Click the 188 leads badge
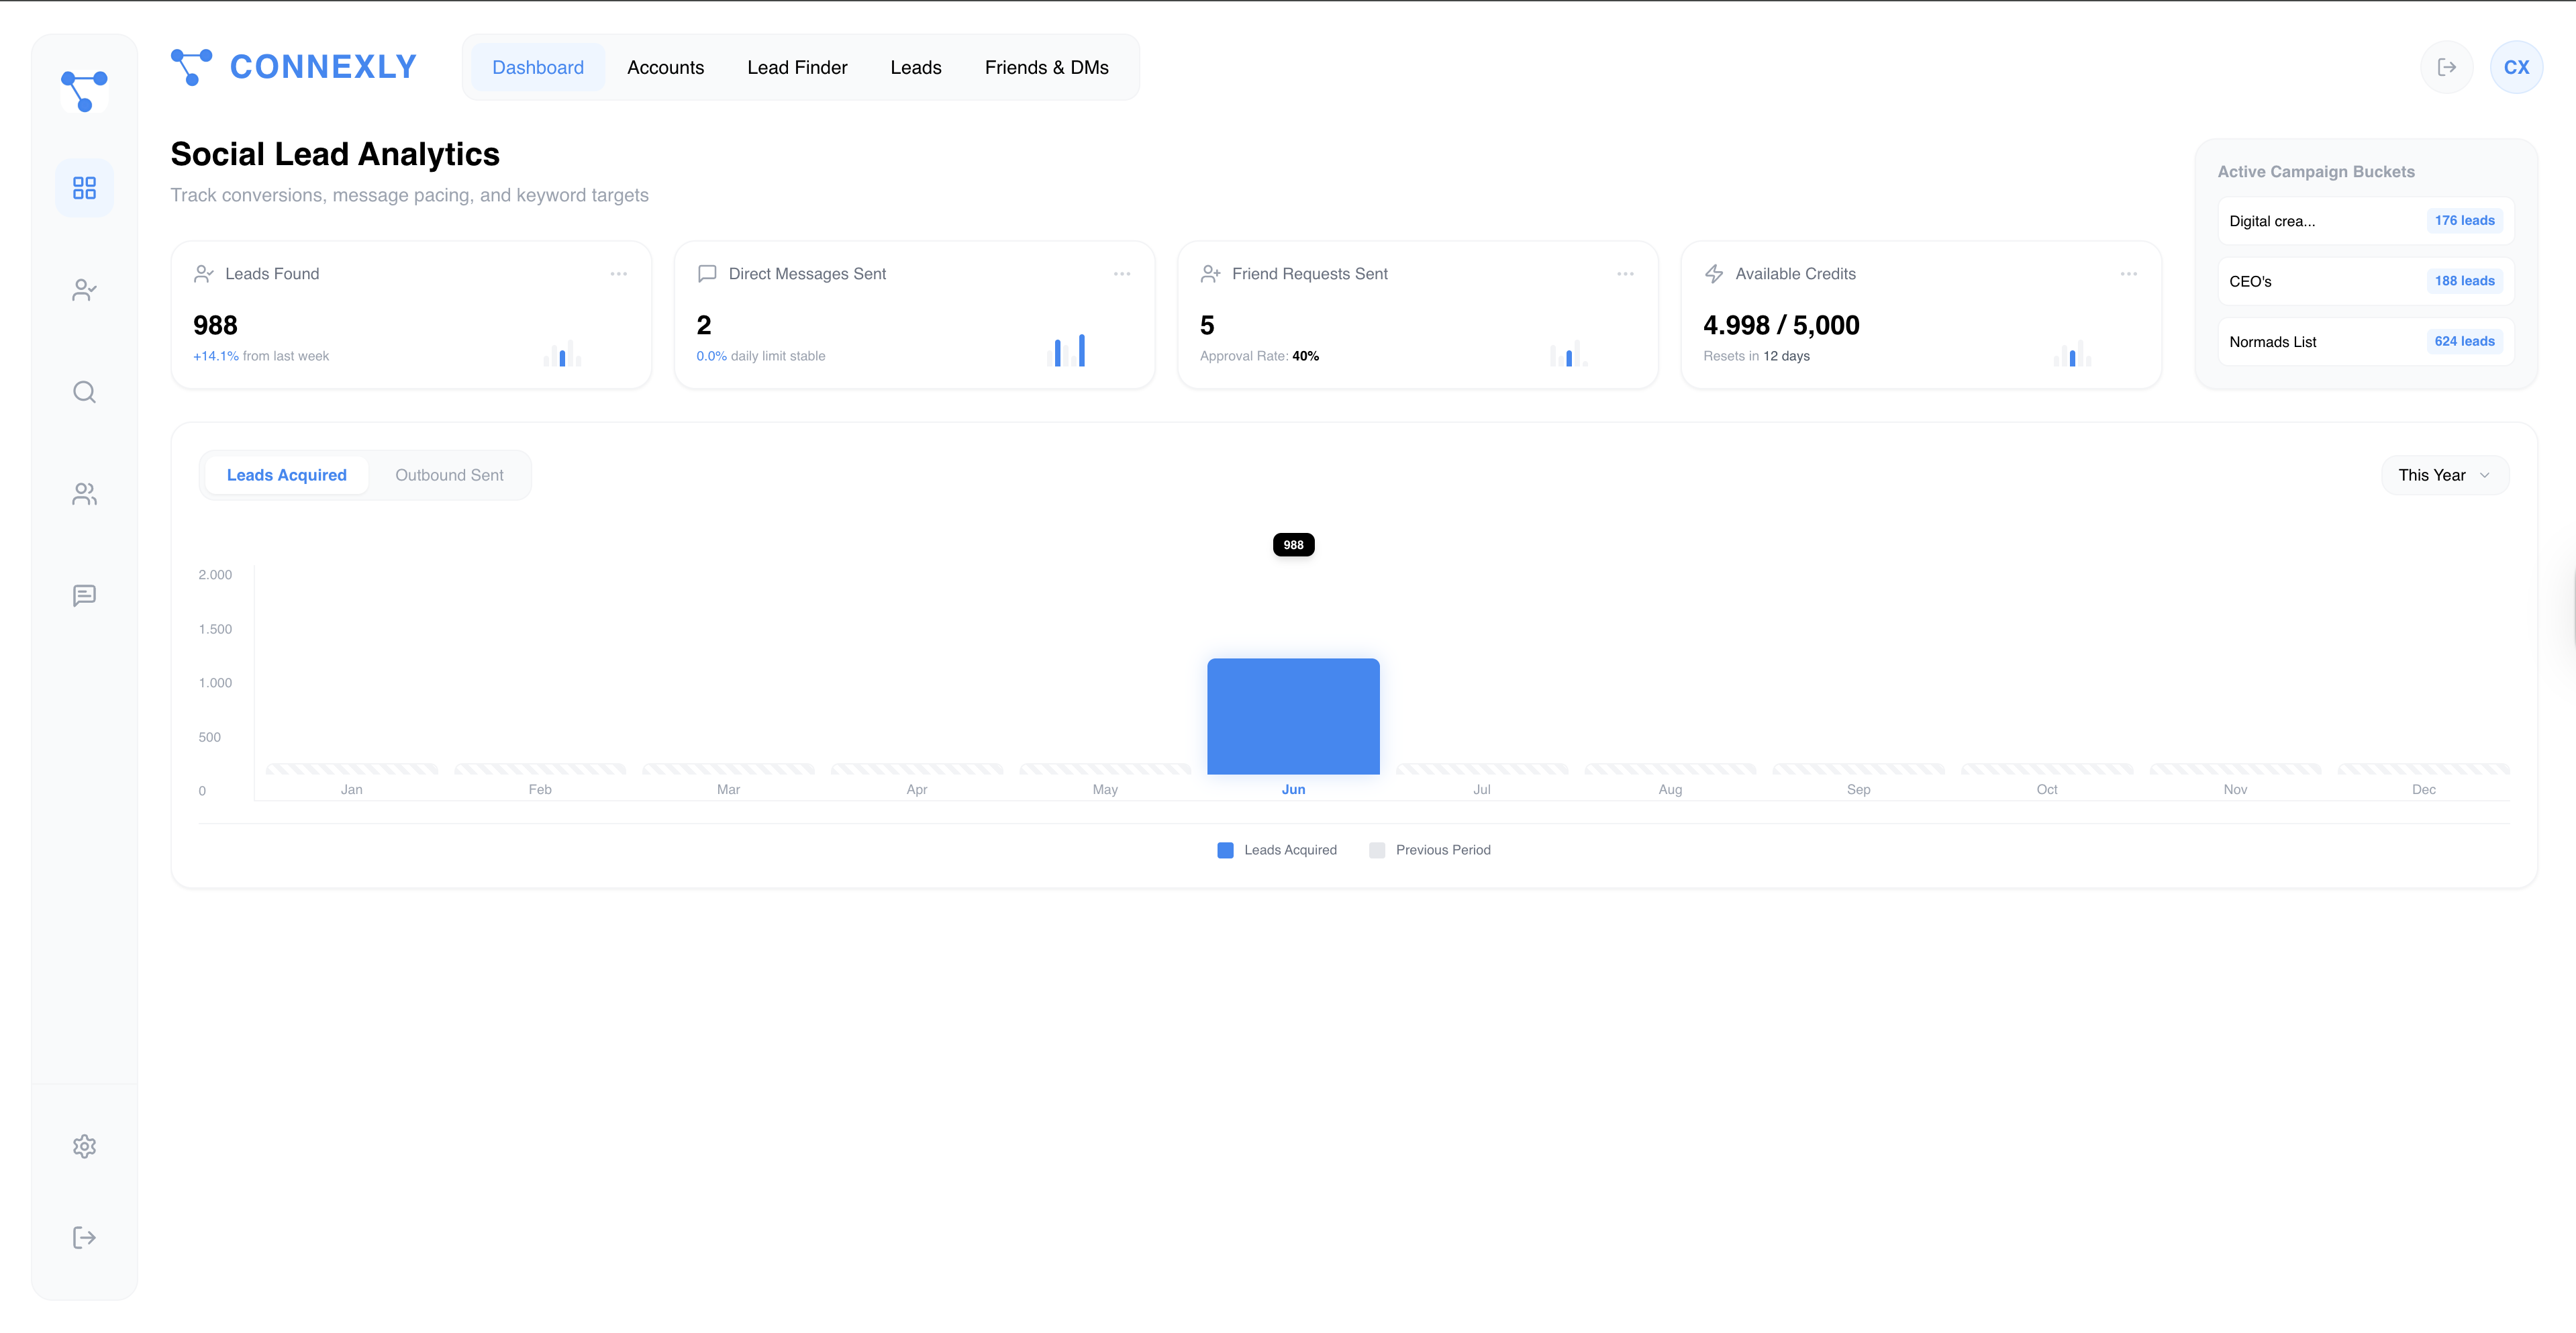2576x1333 pixels. pyautogui.click(x=2464, y=281)
